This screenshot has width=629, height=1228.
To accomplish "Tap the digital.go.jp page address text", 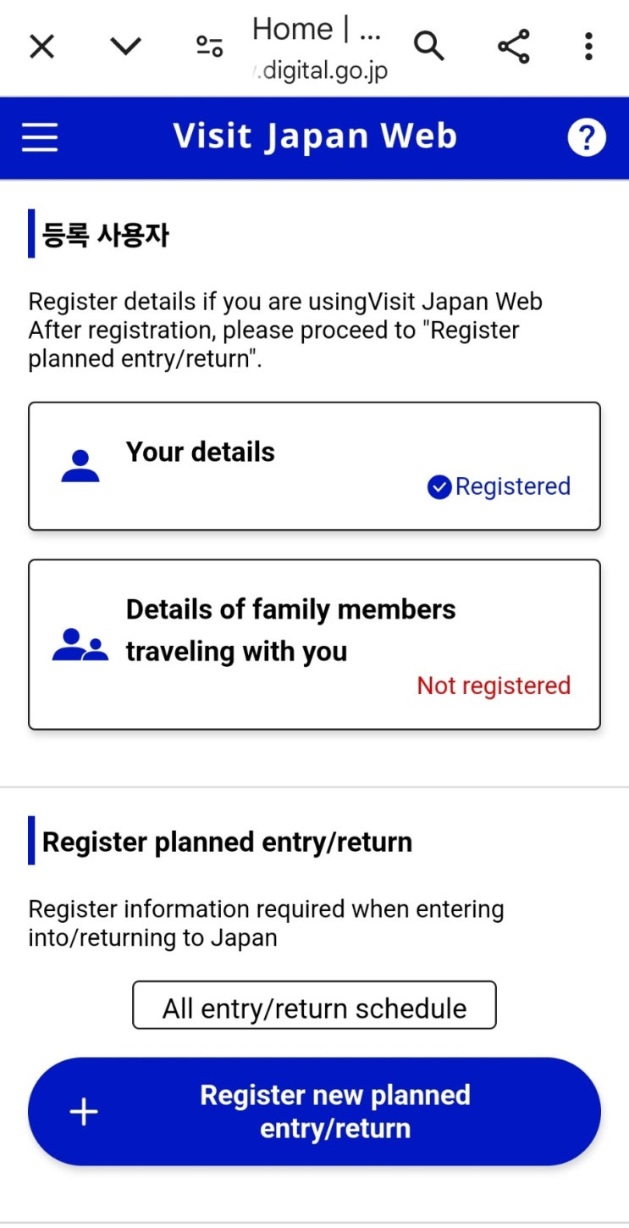I will click(322, 70).
